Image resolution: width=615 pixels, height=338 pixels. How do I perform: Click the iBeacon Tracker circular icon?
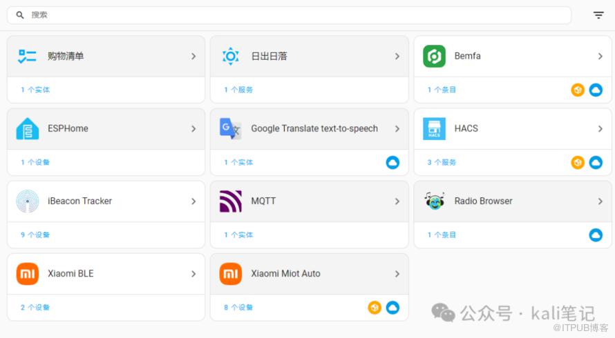(28, 201)
